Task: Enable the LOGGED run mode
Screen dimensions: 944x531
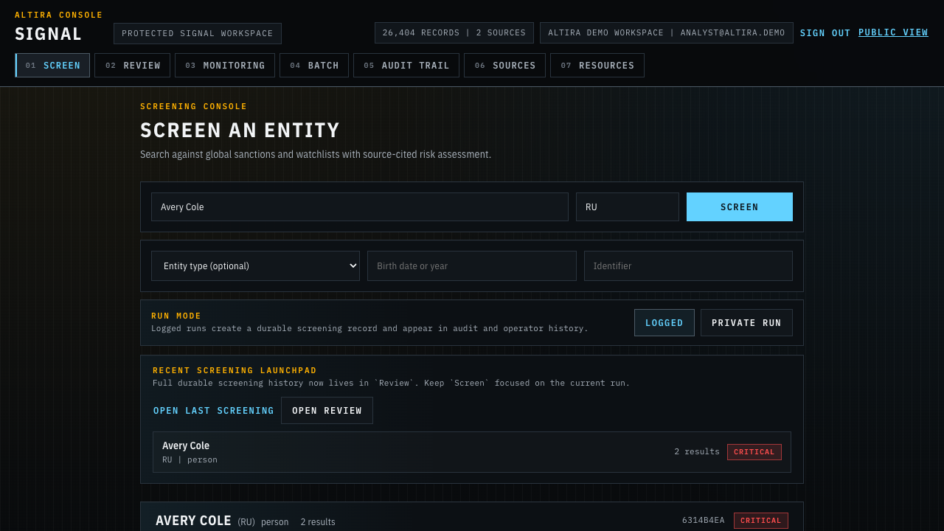Action: tap(664, 322)
